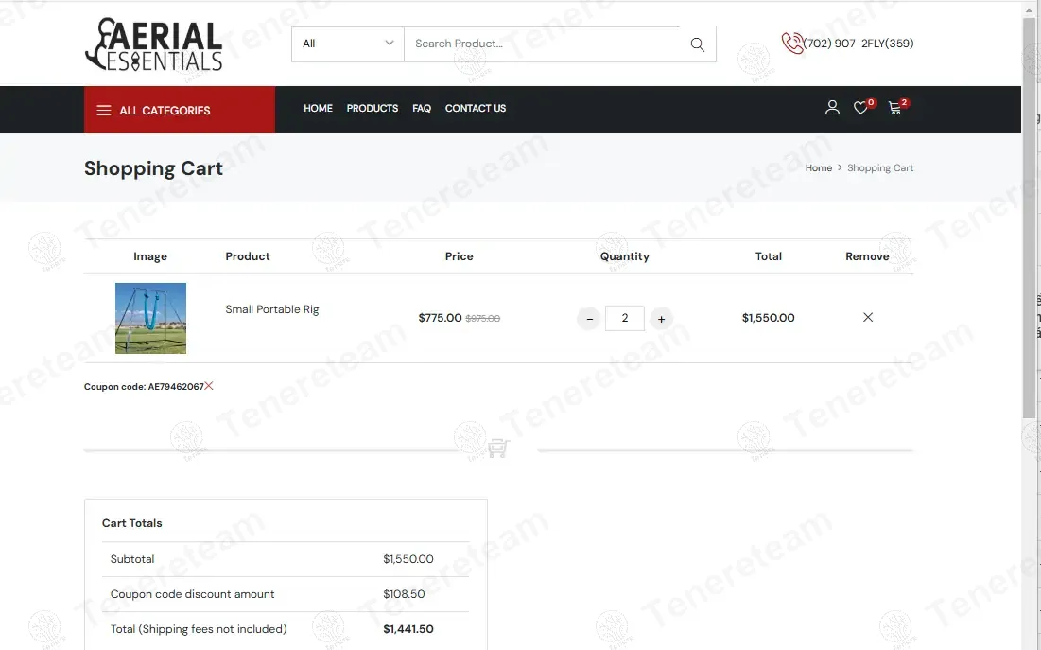The width and height of the screenshot is (1041, 650).
Task: Click the red phone icon
Action: pyautogui.click(x=792, y=44)
